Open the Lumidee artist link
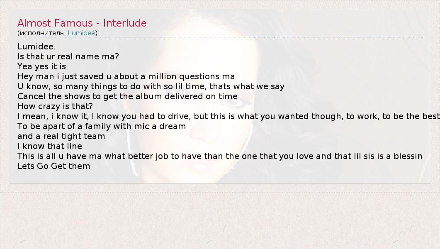 pos(81,33)
